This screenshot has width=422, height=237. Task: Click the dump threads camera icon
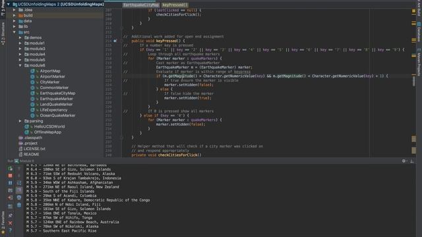pos(11,190)
